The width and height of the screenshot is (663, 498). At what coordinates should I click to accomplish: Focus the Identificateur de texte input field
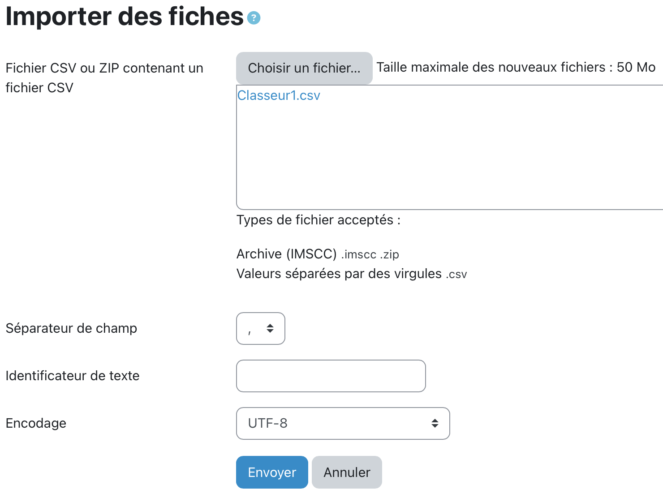pos(331,376)
